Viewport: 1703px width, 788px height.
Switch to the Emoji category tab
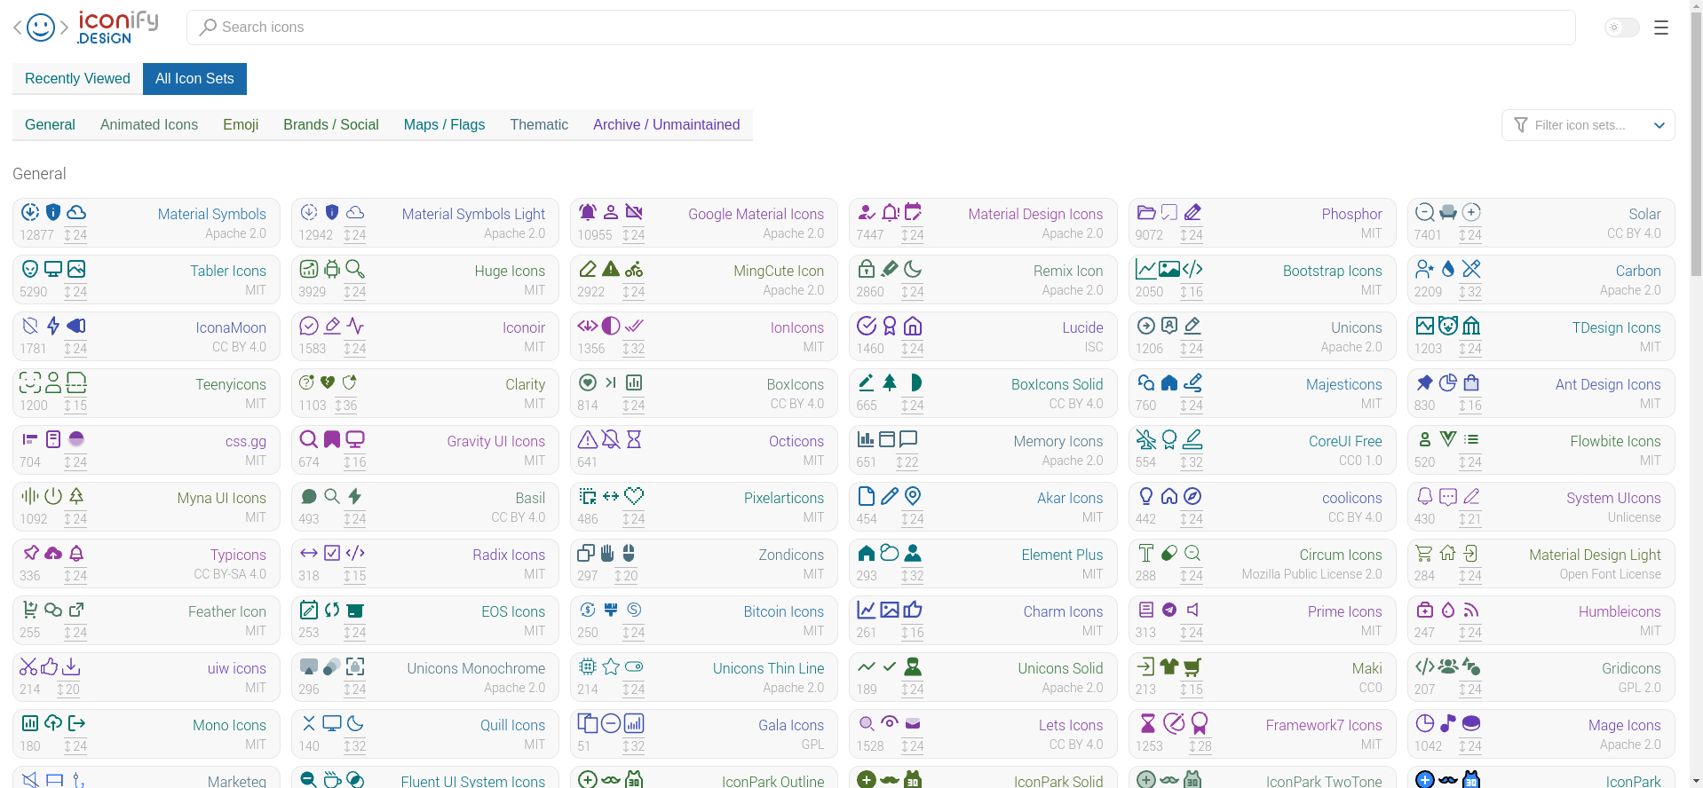(241, 125)
